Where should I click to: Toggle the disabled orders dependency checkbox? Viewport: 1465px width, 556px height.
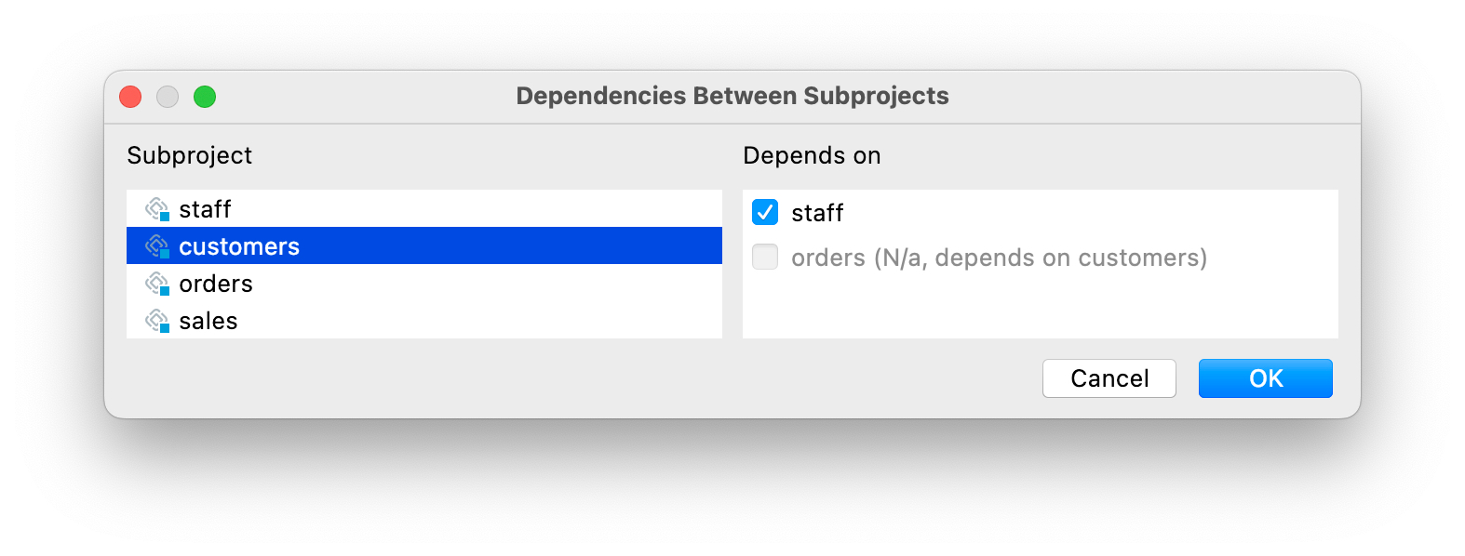pos(765,257)
